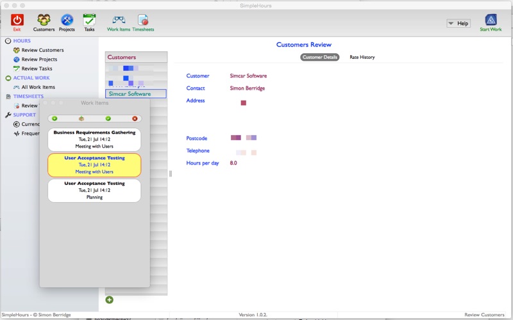Click the box package icon in the Work Items window

pos(81,118)
